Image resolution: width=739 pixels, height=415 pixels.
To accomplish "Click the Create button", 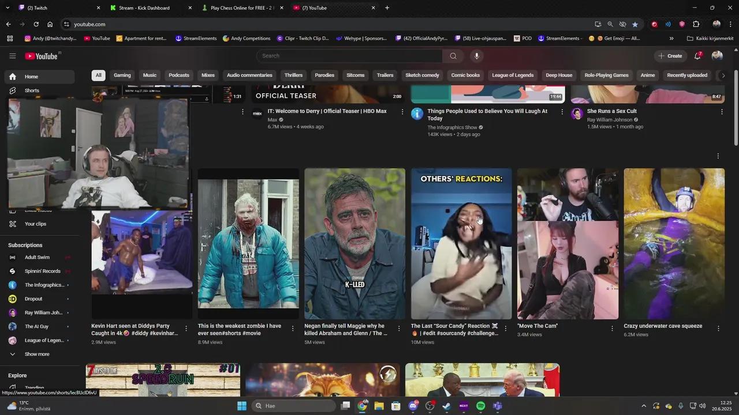I will pyautogui.click(x=670, y=56).
